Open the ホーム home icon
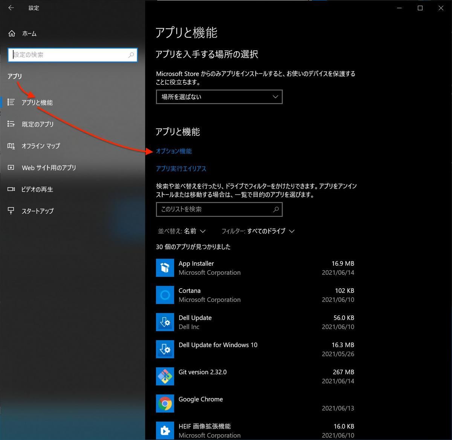The width and height of the screenshot is (452, 440). click(x=12, y=33)
